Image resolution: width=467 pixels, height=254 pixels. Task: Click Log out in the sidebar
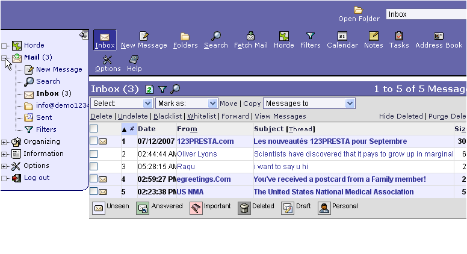[x=36, y=178]
